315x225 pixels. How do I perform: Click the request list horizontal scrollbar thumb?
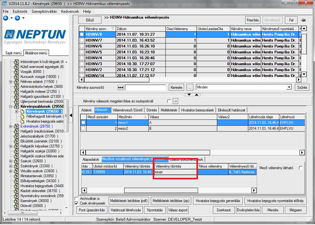(117, 80)
